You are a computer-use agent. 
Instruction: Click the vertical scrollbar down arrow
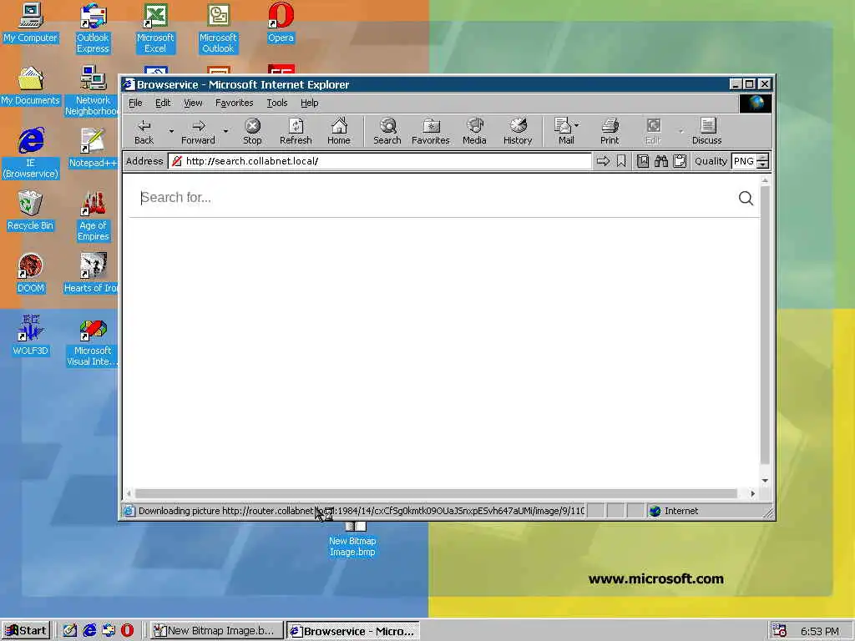pos(765,480)
